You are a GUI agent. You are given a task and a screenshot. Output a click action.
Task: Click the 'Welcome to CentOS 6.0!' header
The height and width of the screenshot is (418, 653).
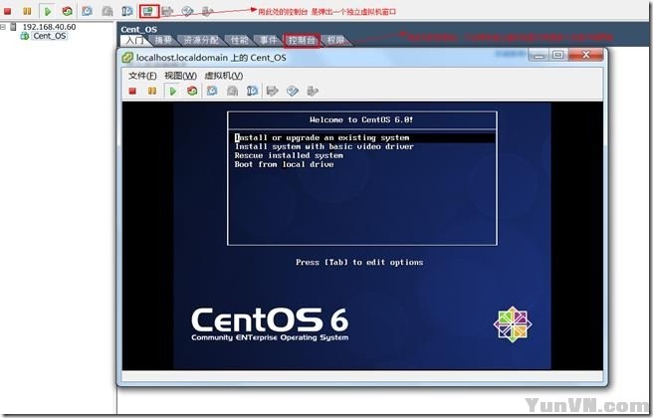[361, 119]
